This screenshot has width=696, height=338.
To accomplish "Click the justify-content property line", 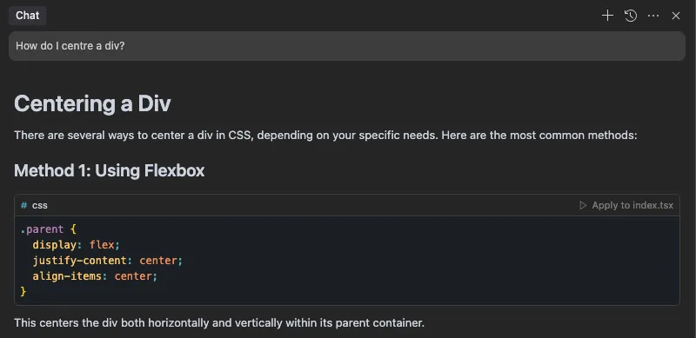I will tap(107, 261).
